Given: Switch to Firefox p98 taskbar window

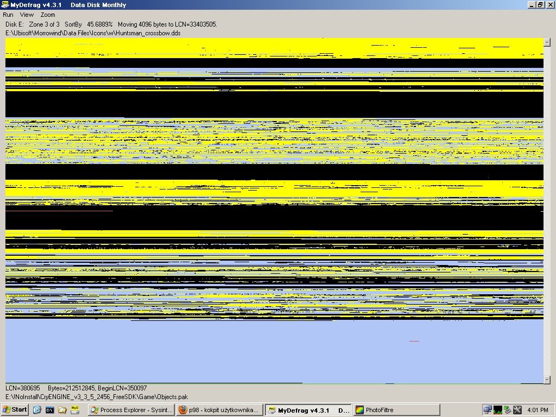Looking at the screenshot, I should [x=219, y=410].
